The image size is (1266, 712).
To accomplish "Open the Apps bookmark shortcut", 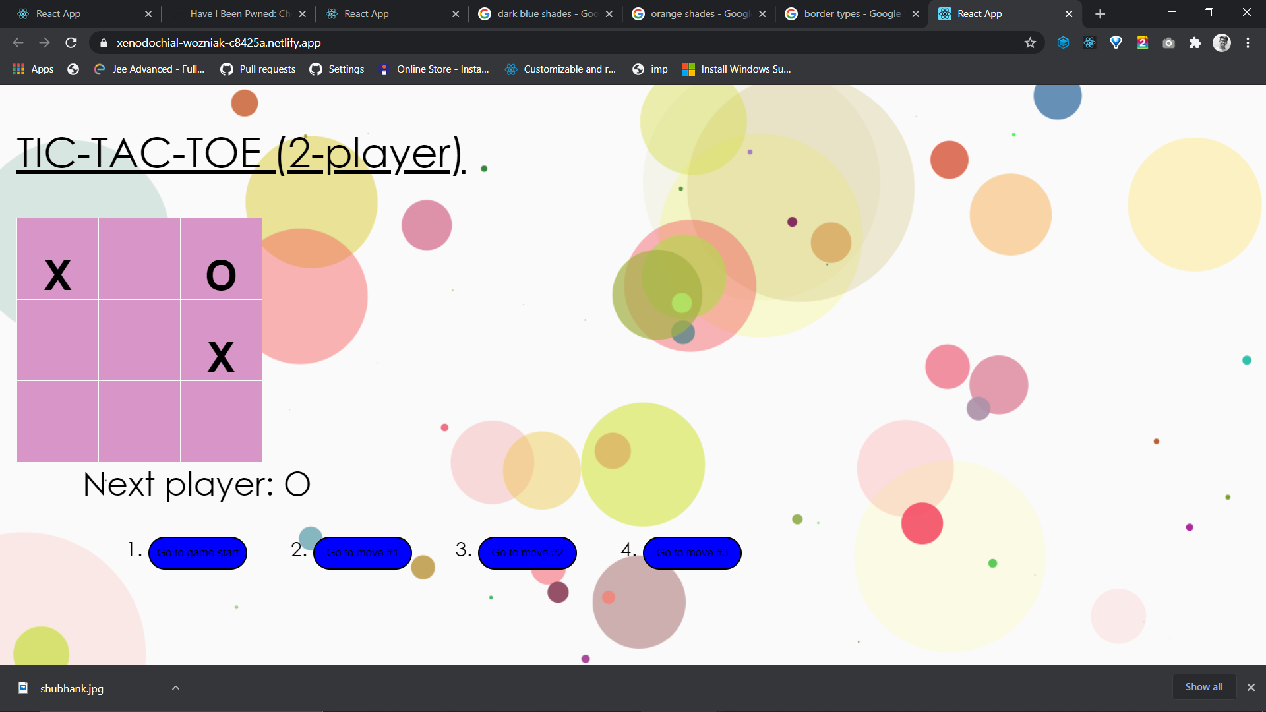I will (x=33, y=69).
